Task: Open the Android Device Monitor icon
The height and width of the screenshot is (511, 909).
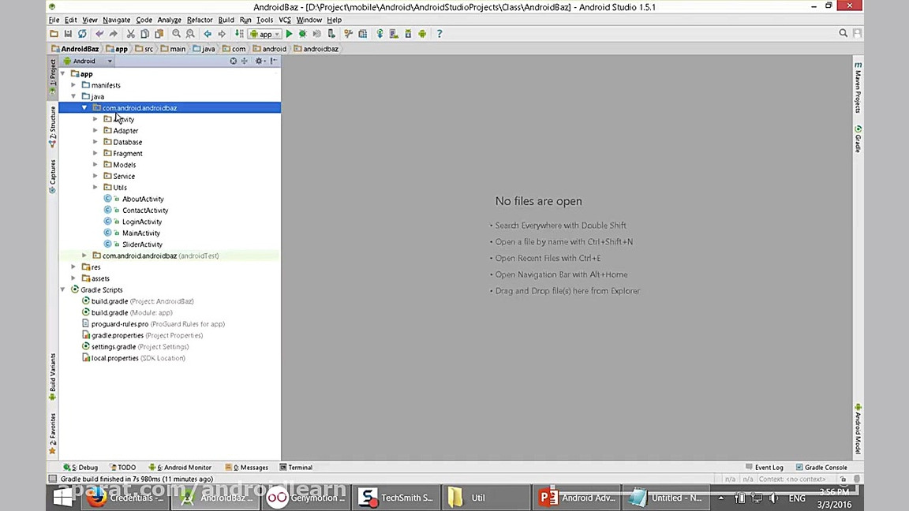Action: click(x=422, y=34)
